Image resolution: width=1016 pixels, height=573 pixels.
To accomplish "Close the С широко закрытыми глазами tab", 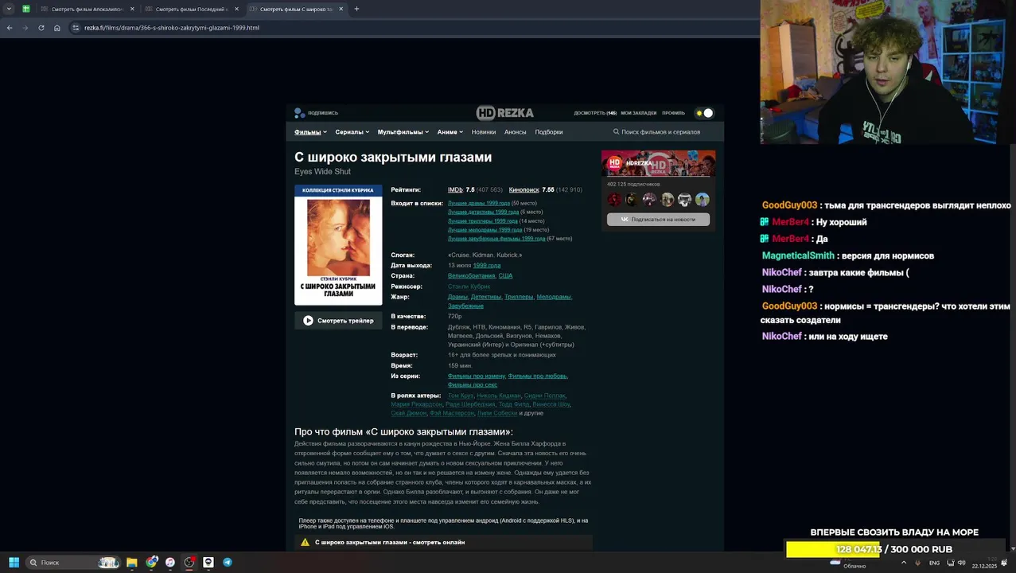I will [341, 9].
